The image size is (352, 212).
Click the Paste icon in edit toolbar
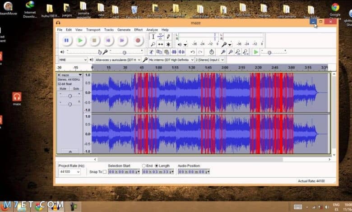pos(167,52)
